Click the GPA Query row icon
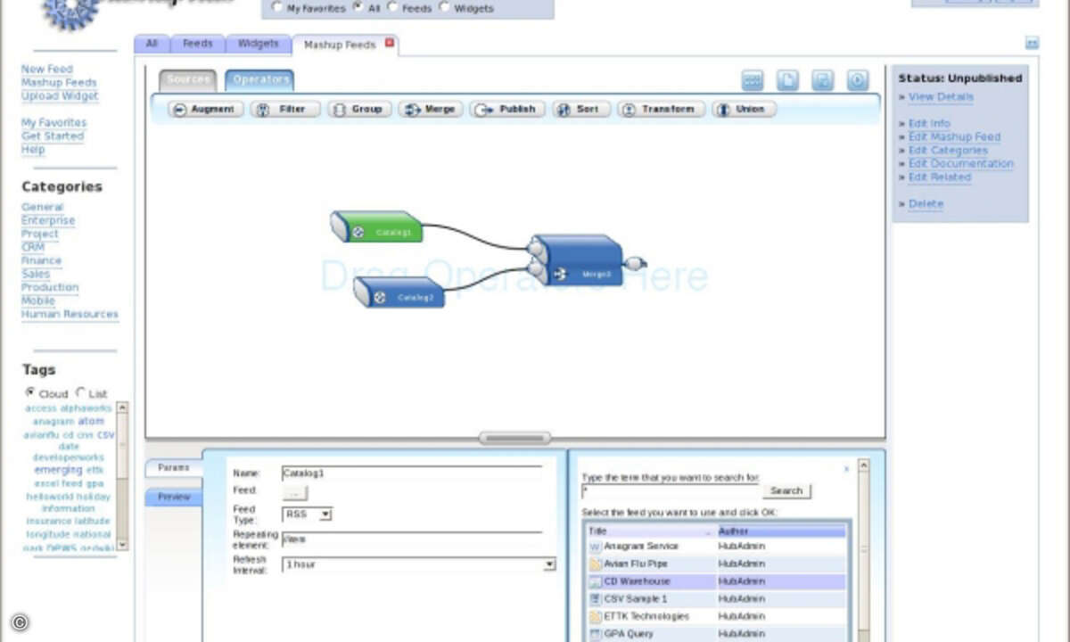1070x642 pixels. 595,634
